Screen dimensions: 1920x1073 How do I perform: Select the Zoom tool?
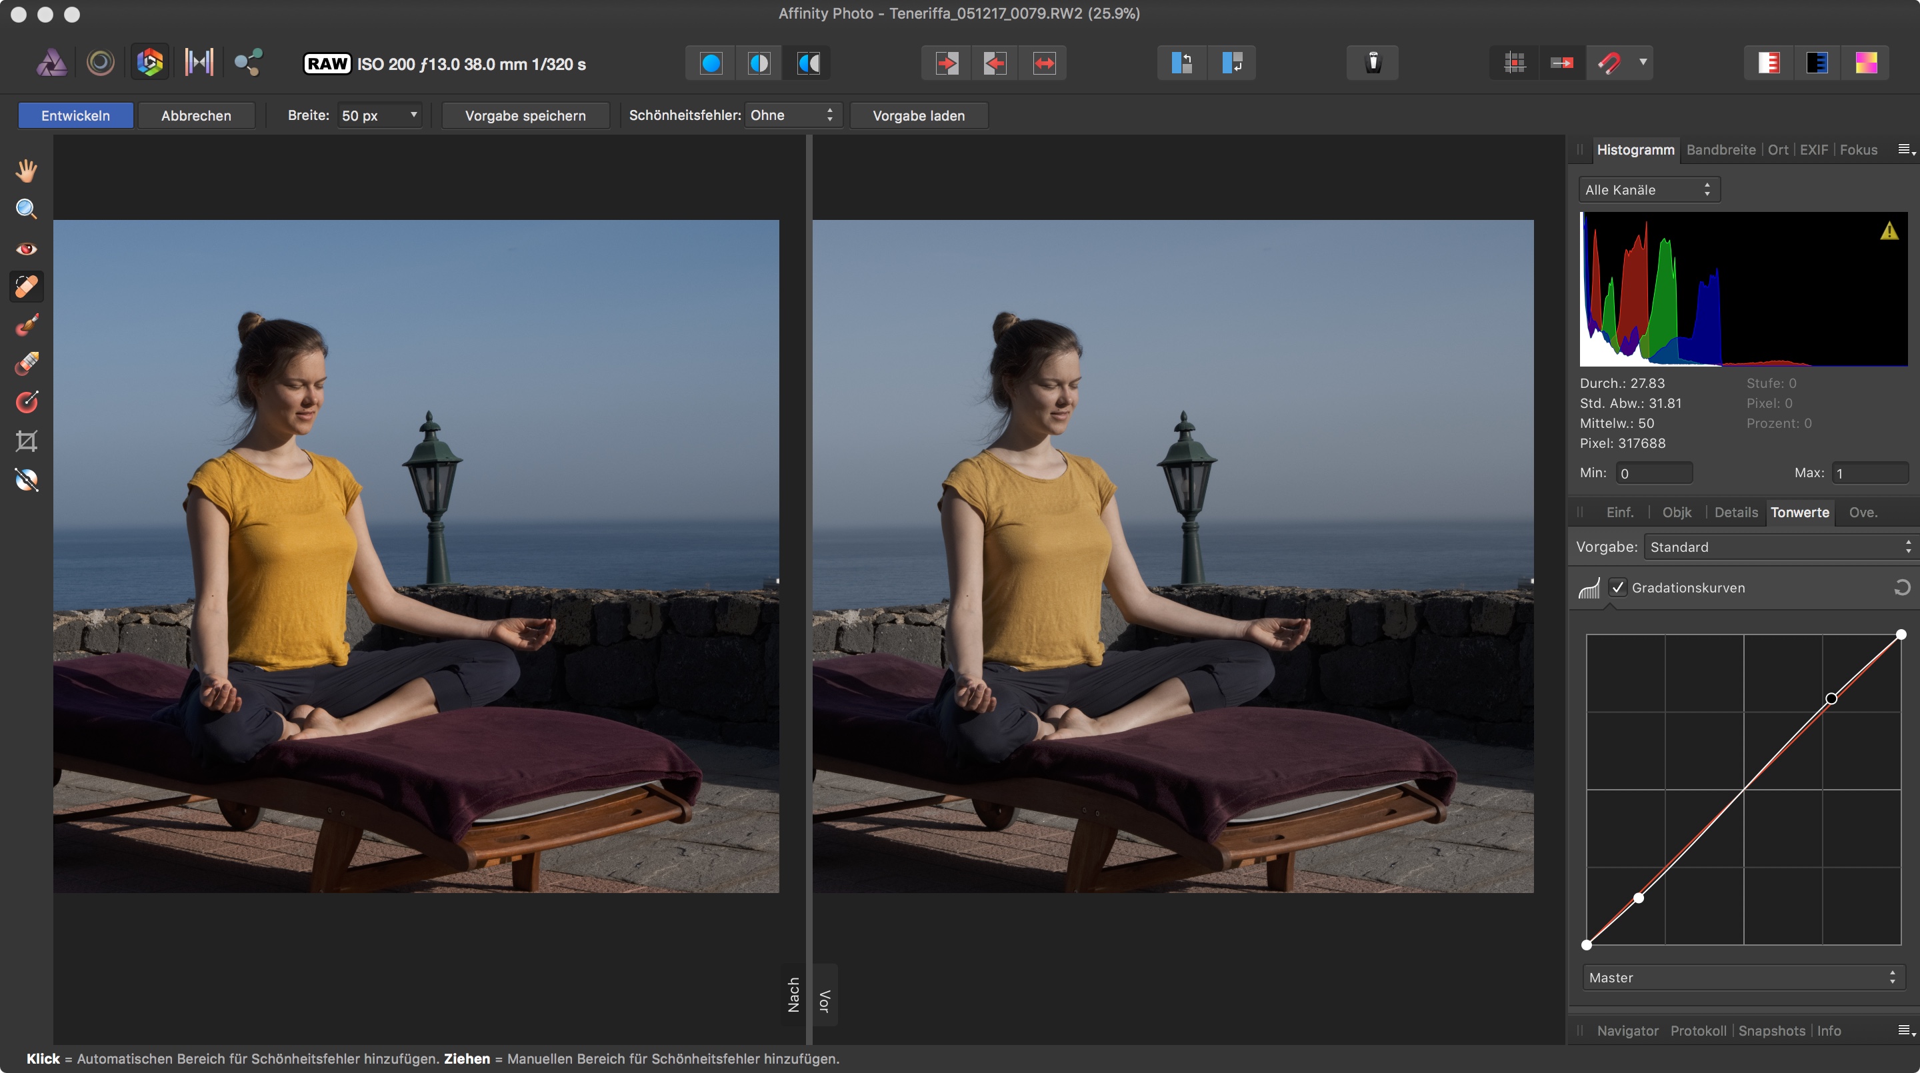(25, 207)
